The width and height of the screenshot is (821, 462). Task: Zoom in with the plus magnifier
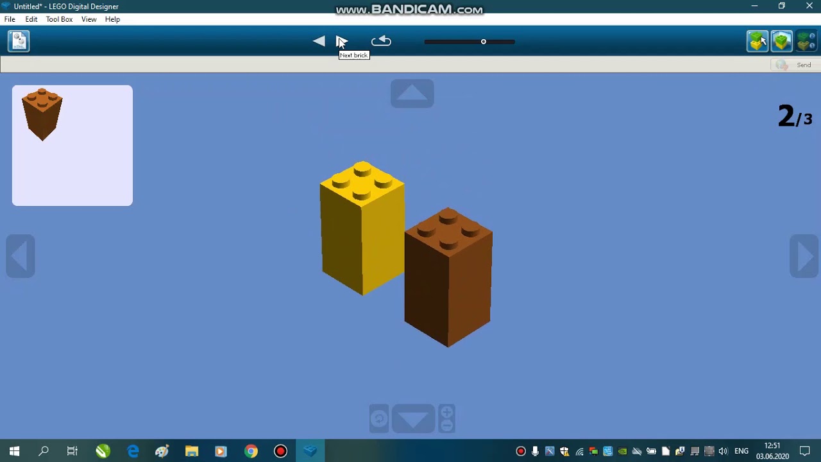[447, 412]
